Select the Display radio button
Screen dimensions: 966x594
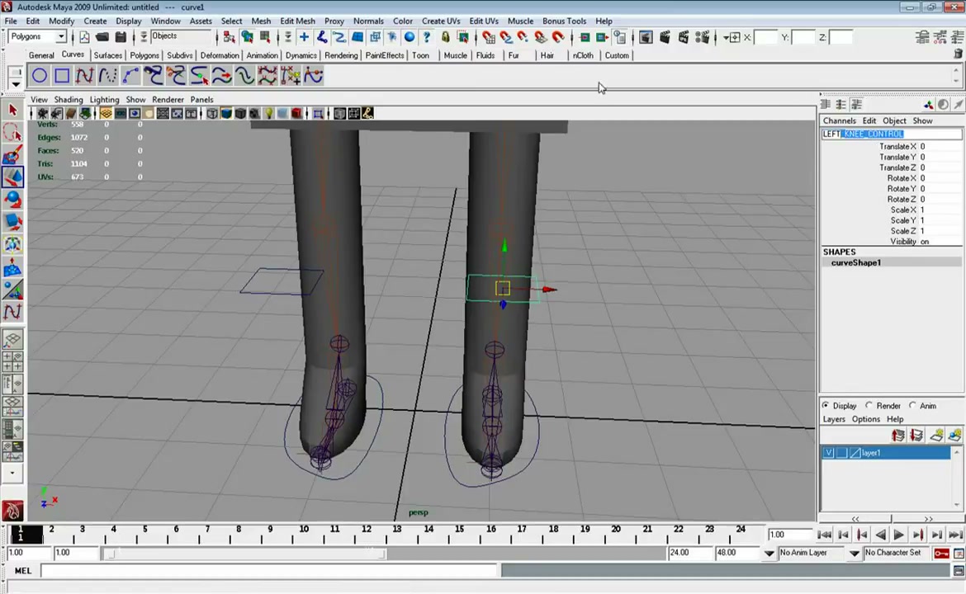point(826,405)
